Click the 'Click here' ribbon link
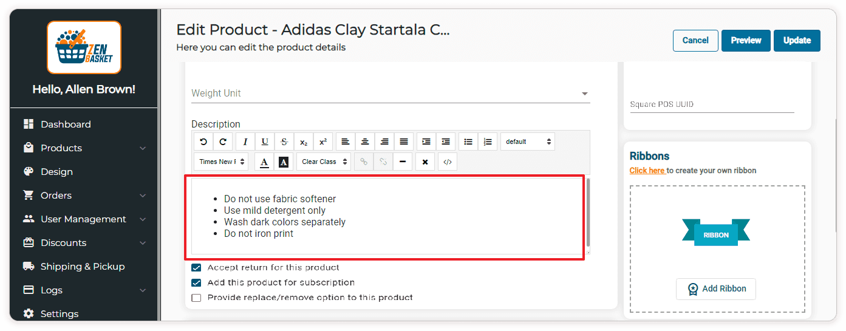The height and width of the screenshot is (331, 846). tap(647, 171)
